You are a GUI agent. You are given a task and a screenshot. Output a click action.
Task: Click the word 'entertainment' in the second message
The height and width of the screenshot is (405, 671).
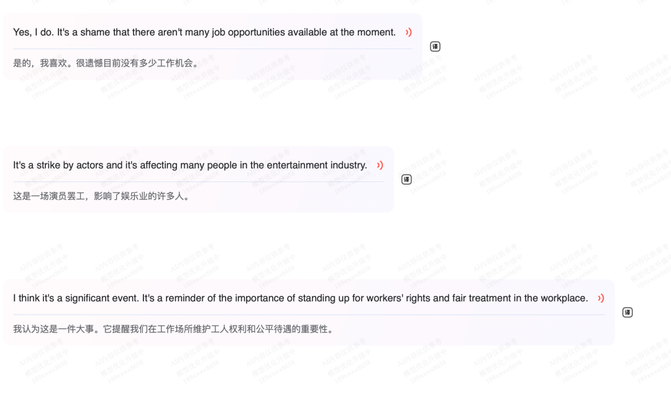298,165
